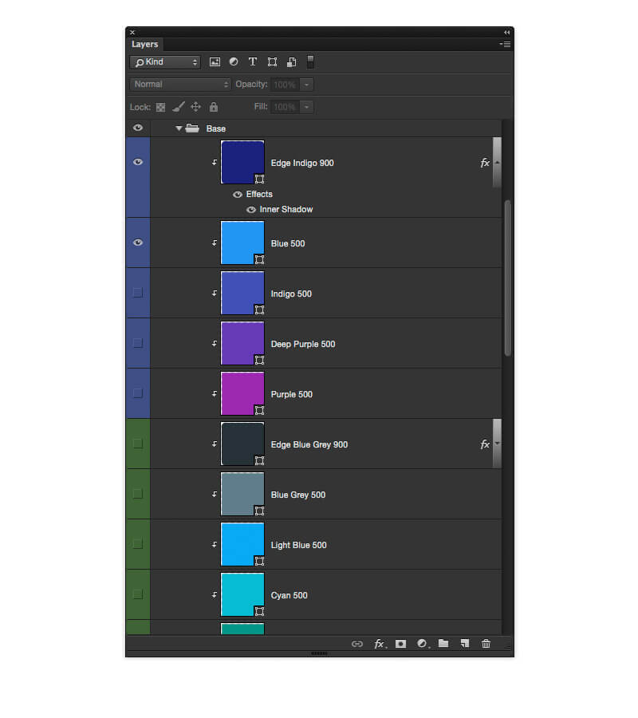Screen dimensions: 638x718
Task: Click the lock all padlock icon
Action: (x=213, y=107)
